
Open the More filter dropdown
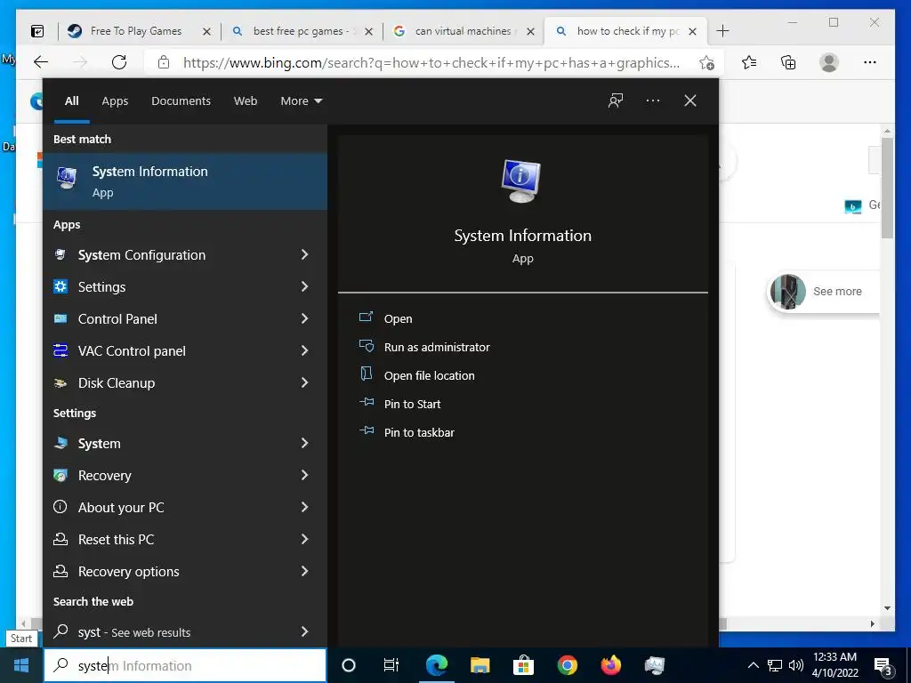coord(301,101)
